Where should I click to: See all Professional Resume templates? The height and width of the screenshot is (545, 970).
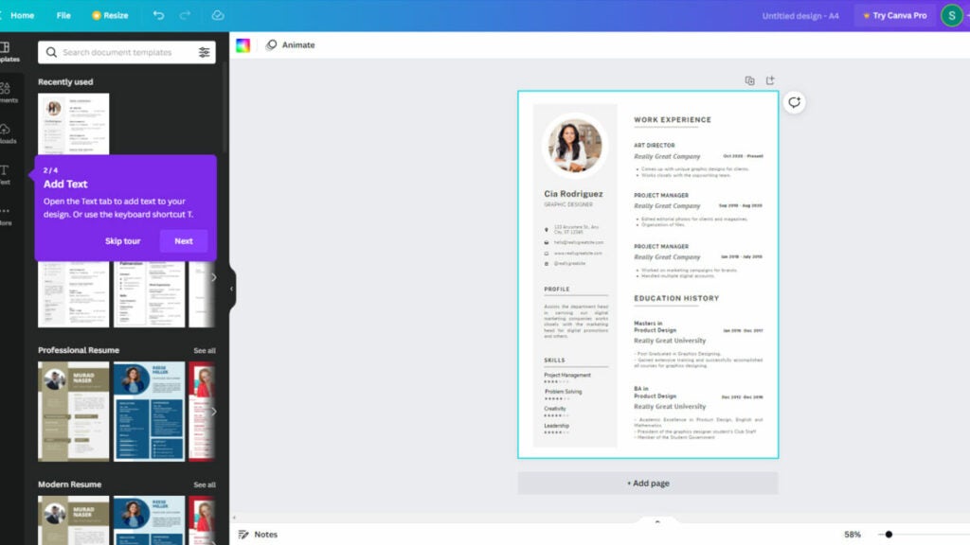coord(205,350)
